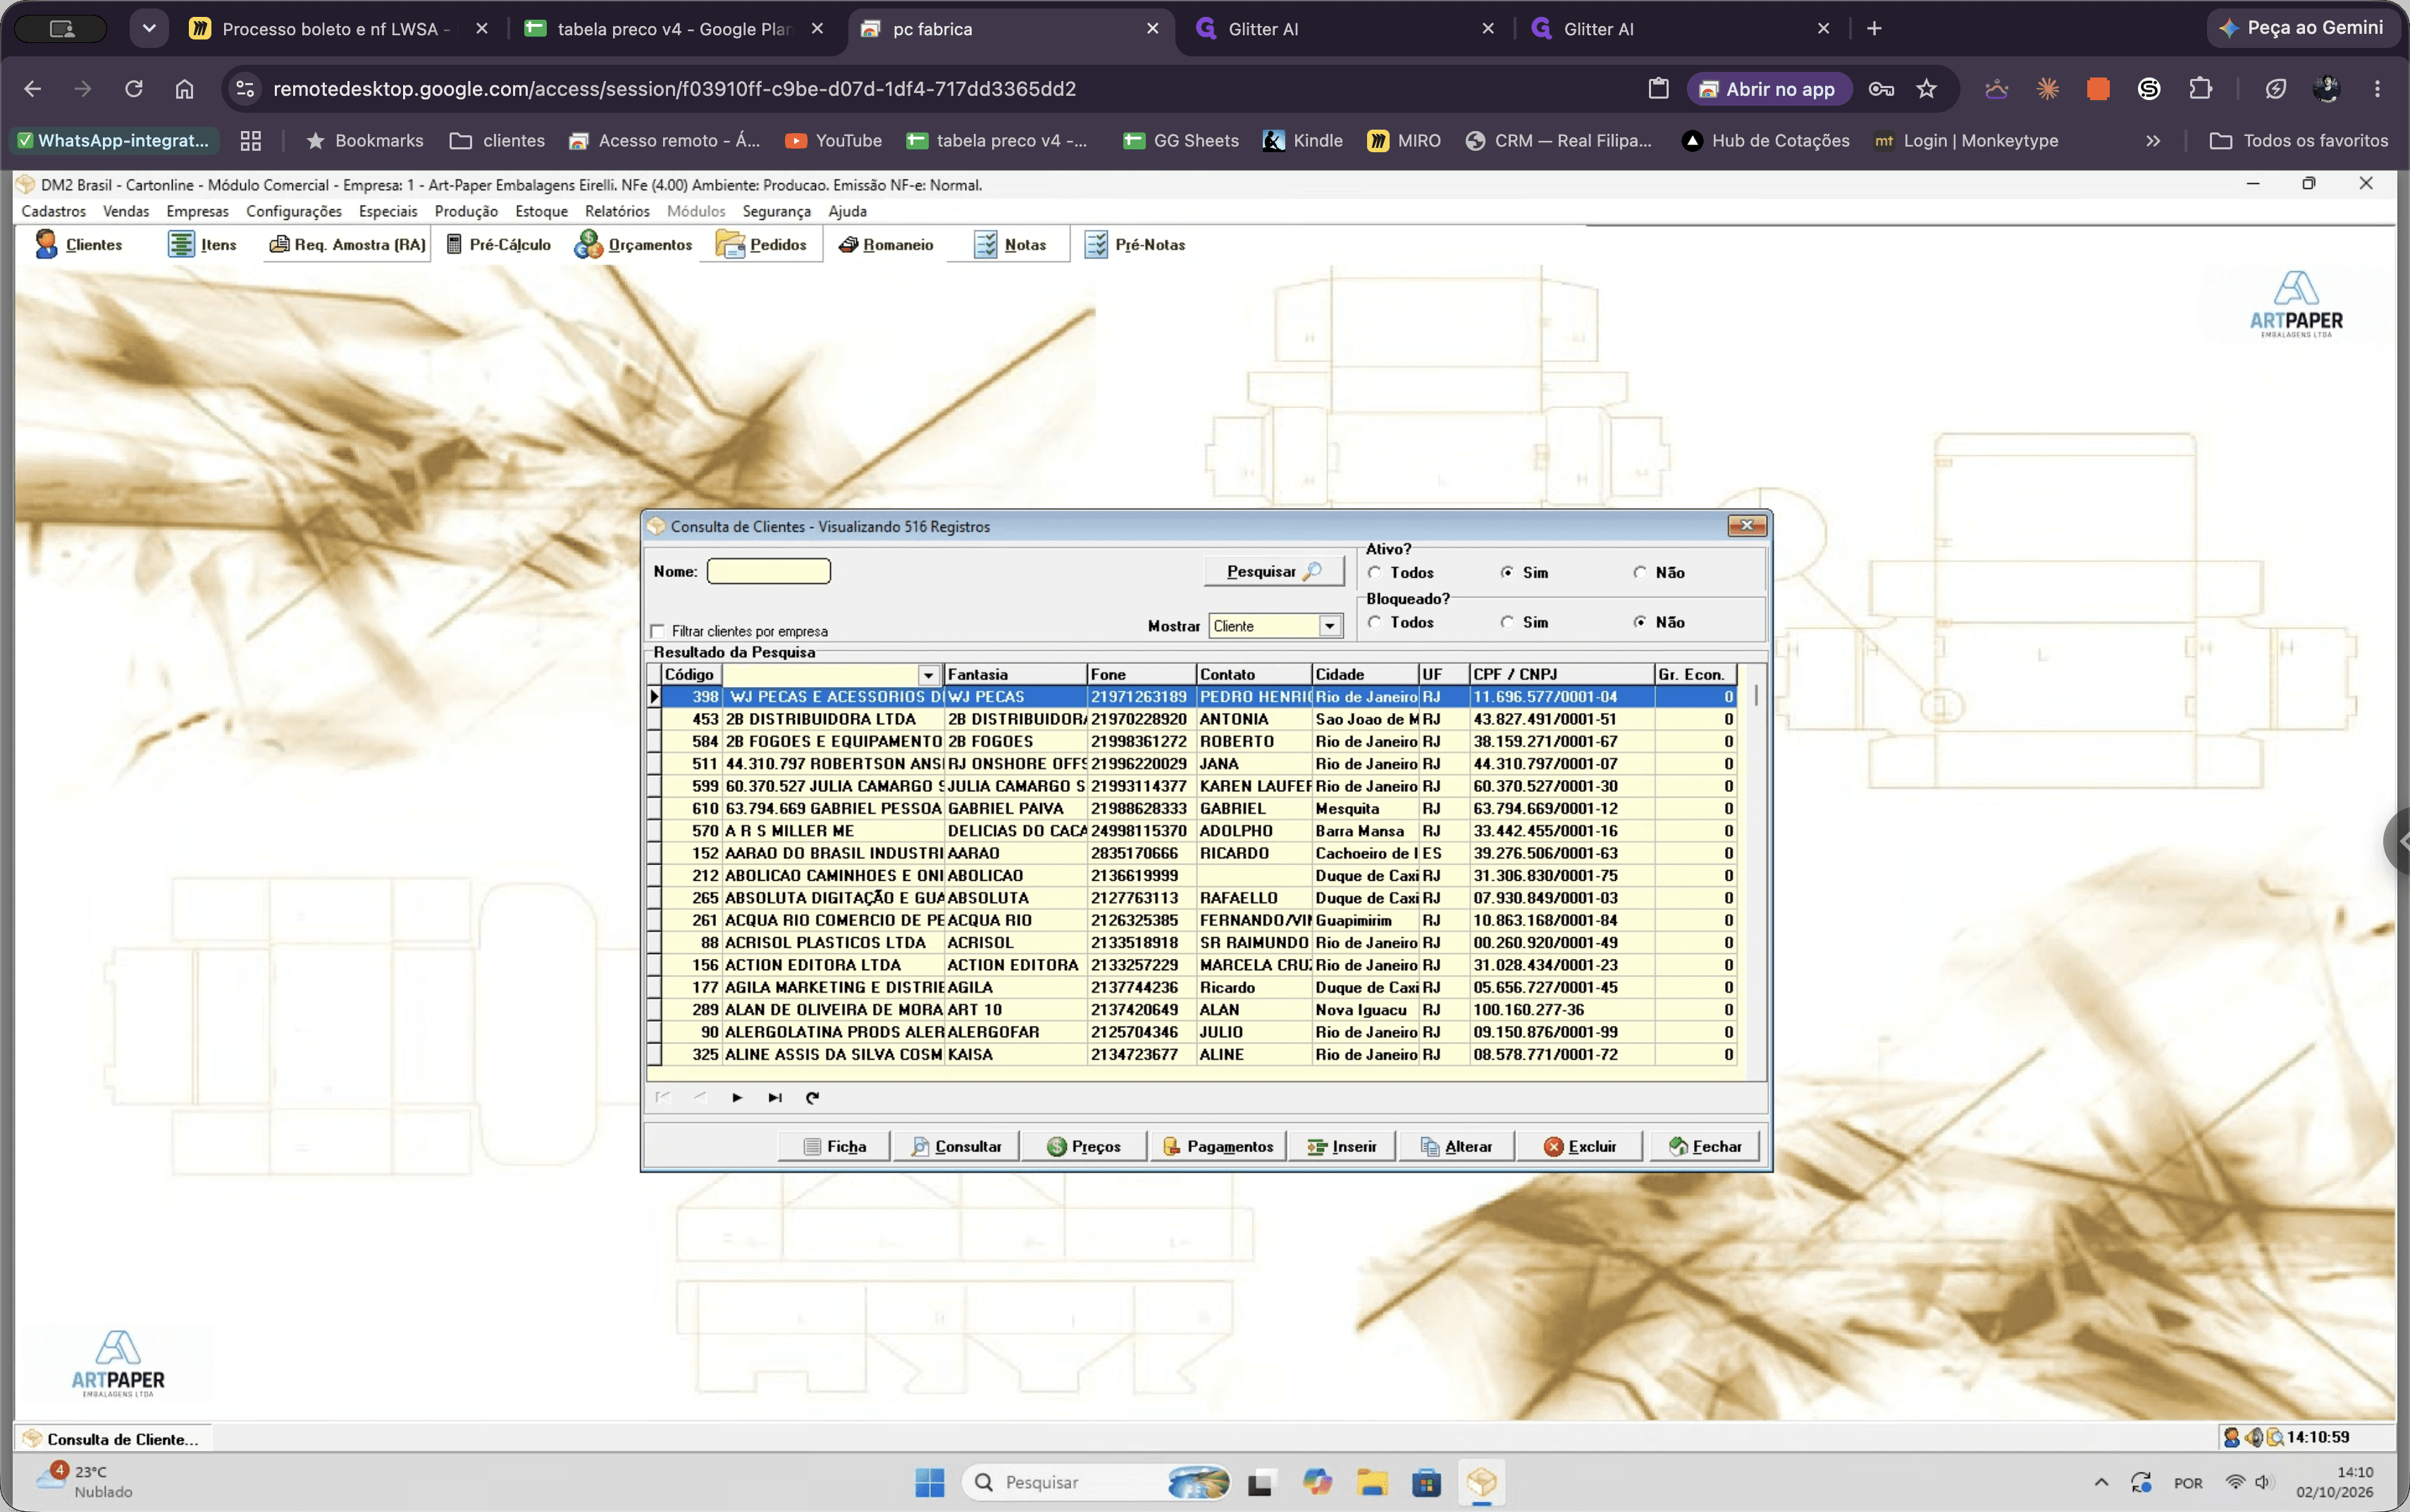Open the name column header dropdown arrow
Screen dimensions: 2410x1512
(928, 675)
